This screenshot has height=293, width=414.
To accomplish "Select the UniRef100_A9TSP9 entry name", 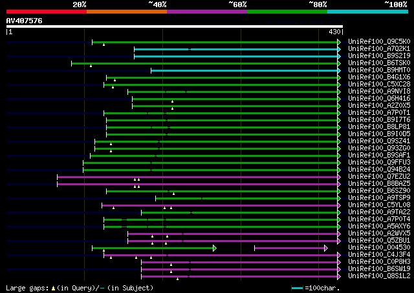I will (379, 198).
